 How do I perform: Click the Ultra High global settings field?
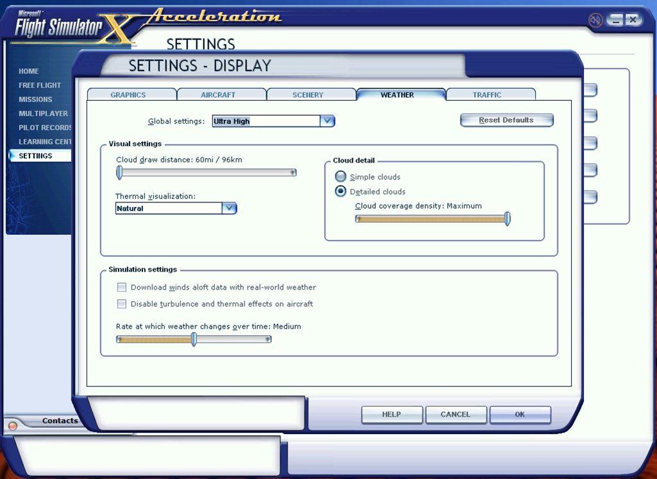[x=266, y=121]
